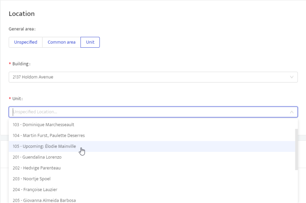Click the Building field label

pyautogui.click(x=21, y=64)
